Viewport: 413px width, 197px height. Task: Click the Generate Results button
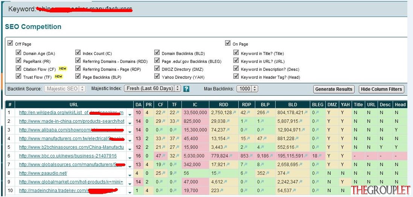coord(334,89)
